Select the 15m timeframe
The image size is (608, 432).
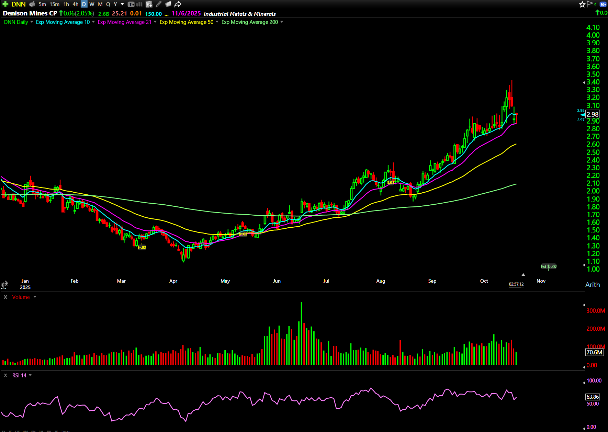coord(54,4)
